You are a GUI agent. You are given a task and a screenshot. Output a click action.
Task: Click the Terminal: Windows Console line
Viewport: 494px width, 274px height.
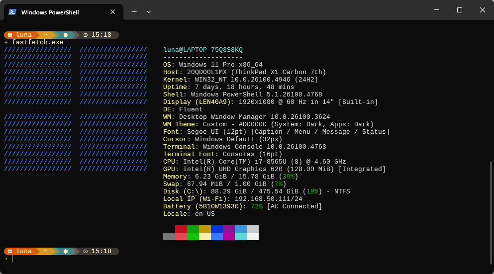pyautogui.click(x=244, y=147)
